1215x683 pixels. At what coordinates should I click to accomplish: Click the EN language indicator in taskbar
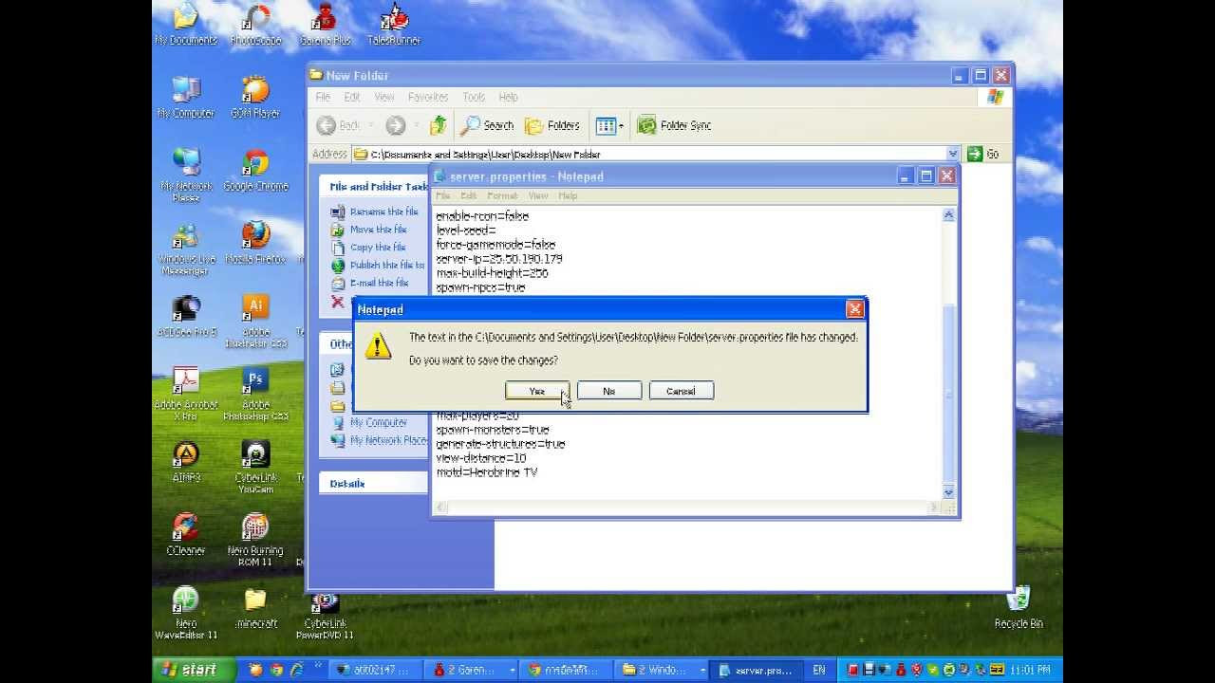(819, 670)
